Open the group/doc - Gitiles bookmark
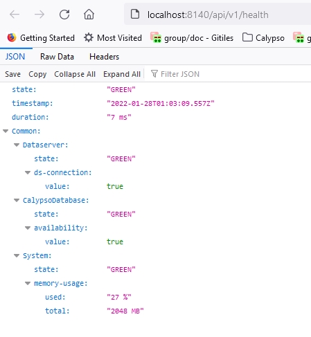Screen dimensions: 311x337 (192, 38)
